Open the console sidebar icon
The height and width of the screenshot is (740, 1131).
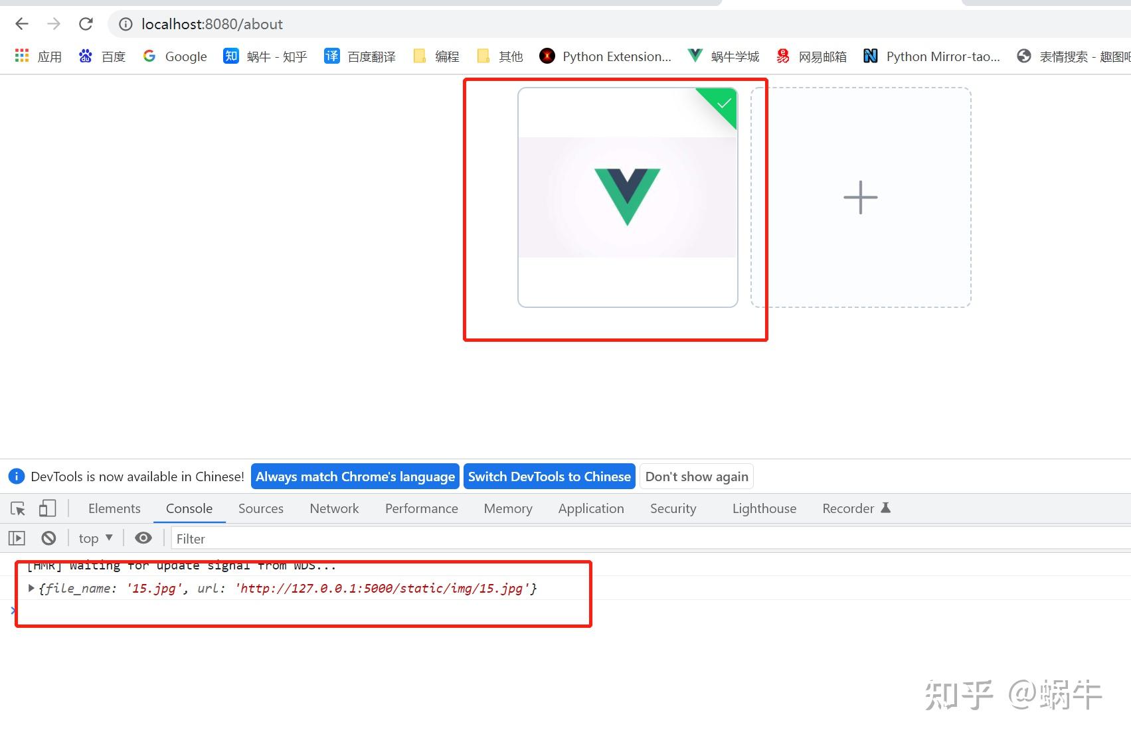pyautogui.click(x=17, y=538)
